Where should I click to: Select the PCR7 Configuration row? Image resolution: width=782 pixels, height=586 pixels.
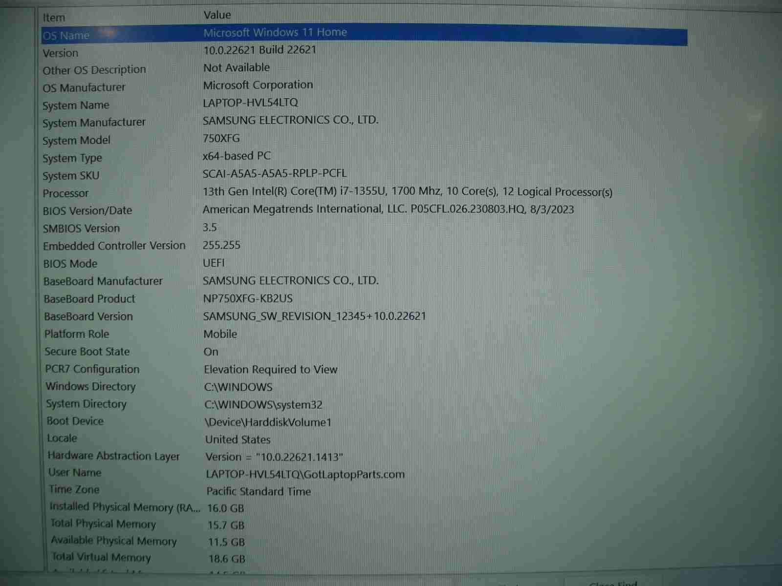click(92, 369)
